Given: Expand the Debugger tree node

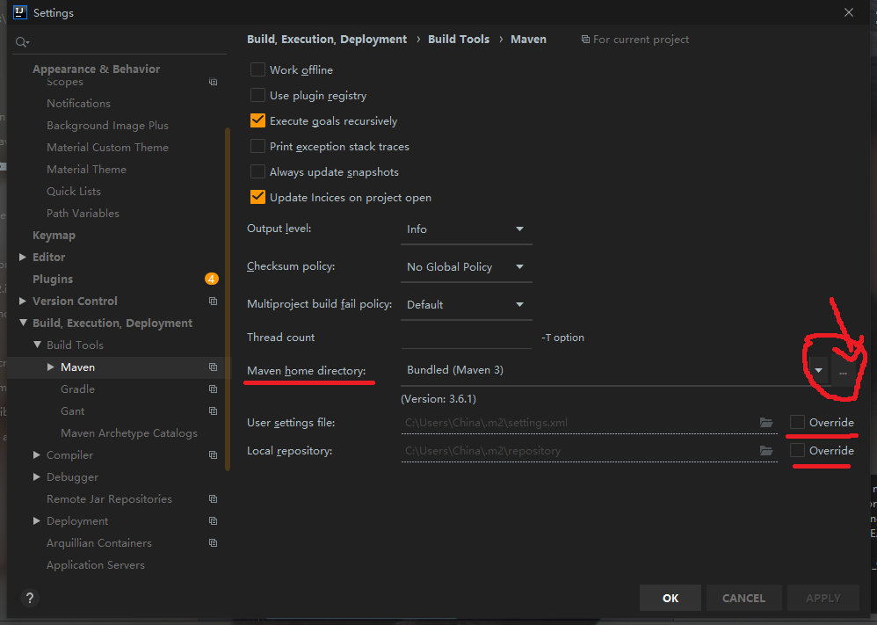Looking at the screenshot, I should tap(36, 476).
